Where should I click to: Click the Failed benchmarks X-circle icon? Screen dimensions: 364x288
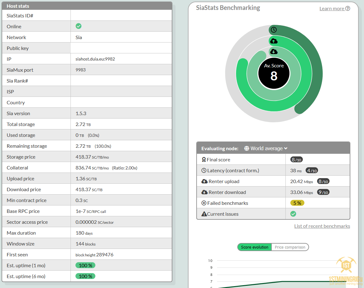pyautogui.click(x=204, y=203)
